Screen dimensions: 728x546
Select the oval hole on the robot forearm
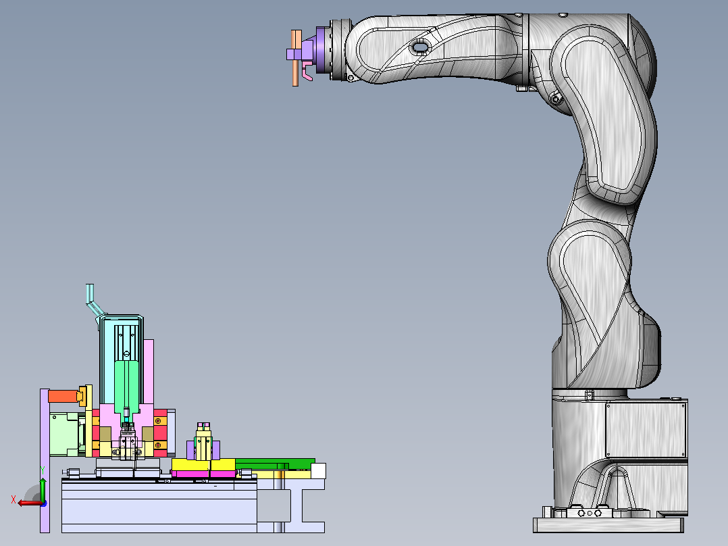point(420,47)
